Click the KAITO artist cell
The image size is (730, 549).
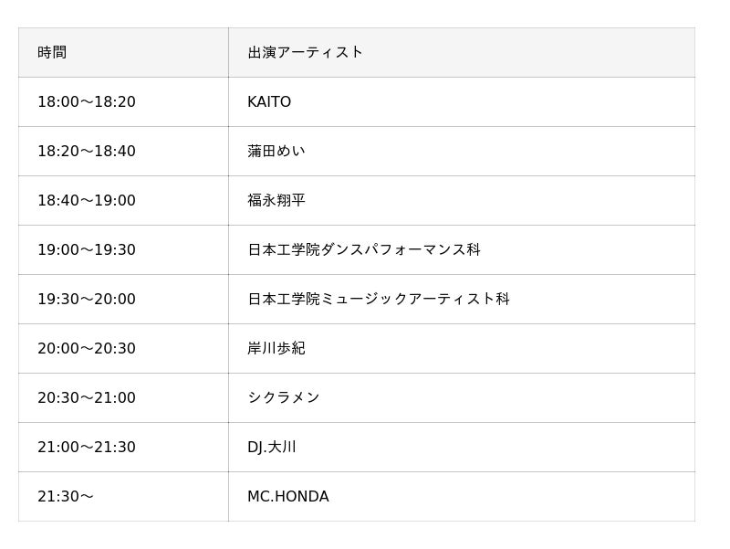269,101
